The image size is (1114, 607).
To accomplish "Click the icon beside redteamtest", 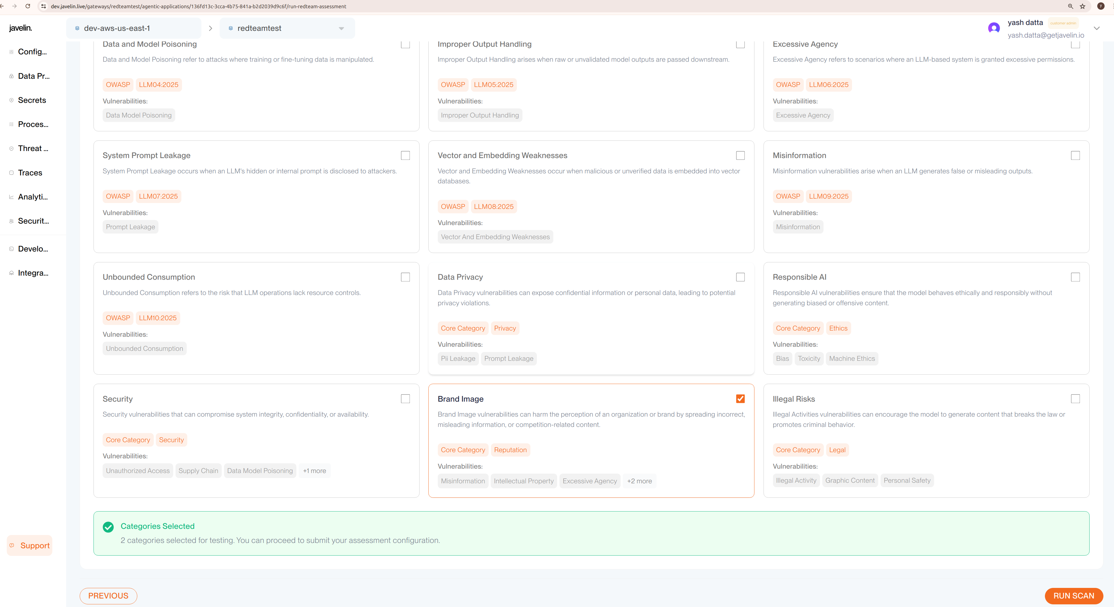I will 231,28.
